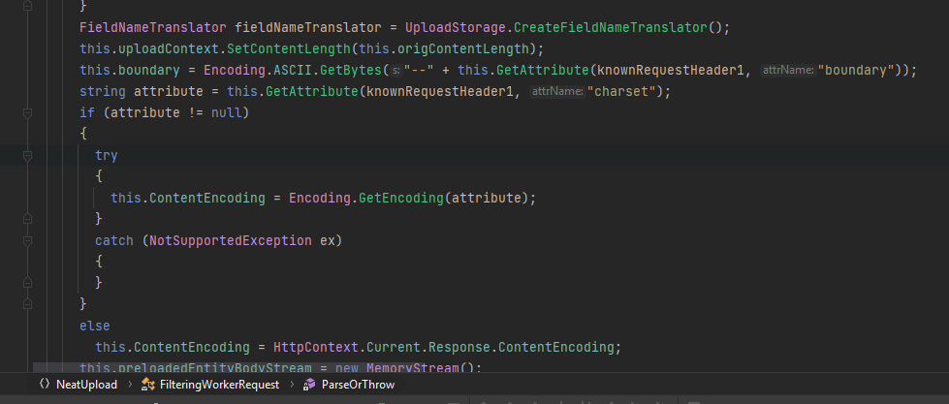949x404 pixels.
Task: Click the class icon beside FilteringWorkerRequest
Action: coord(147,385)
